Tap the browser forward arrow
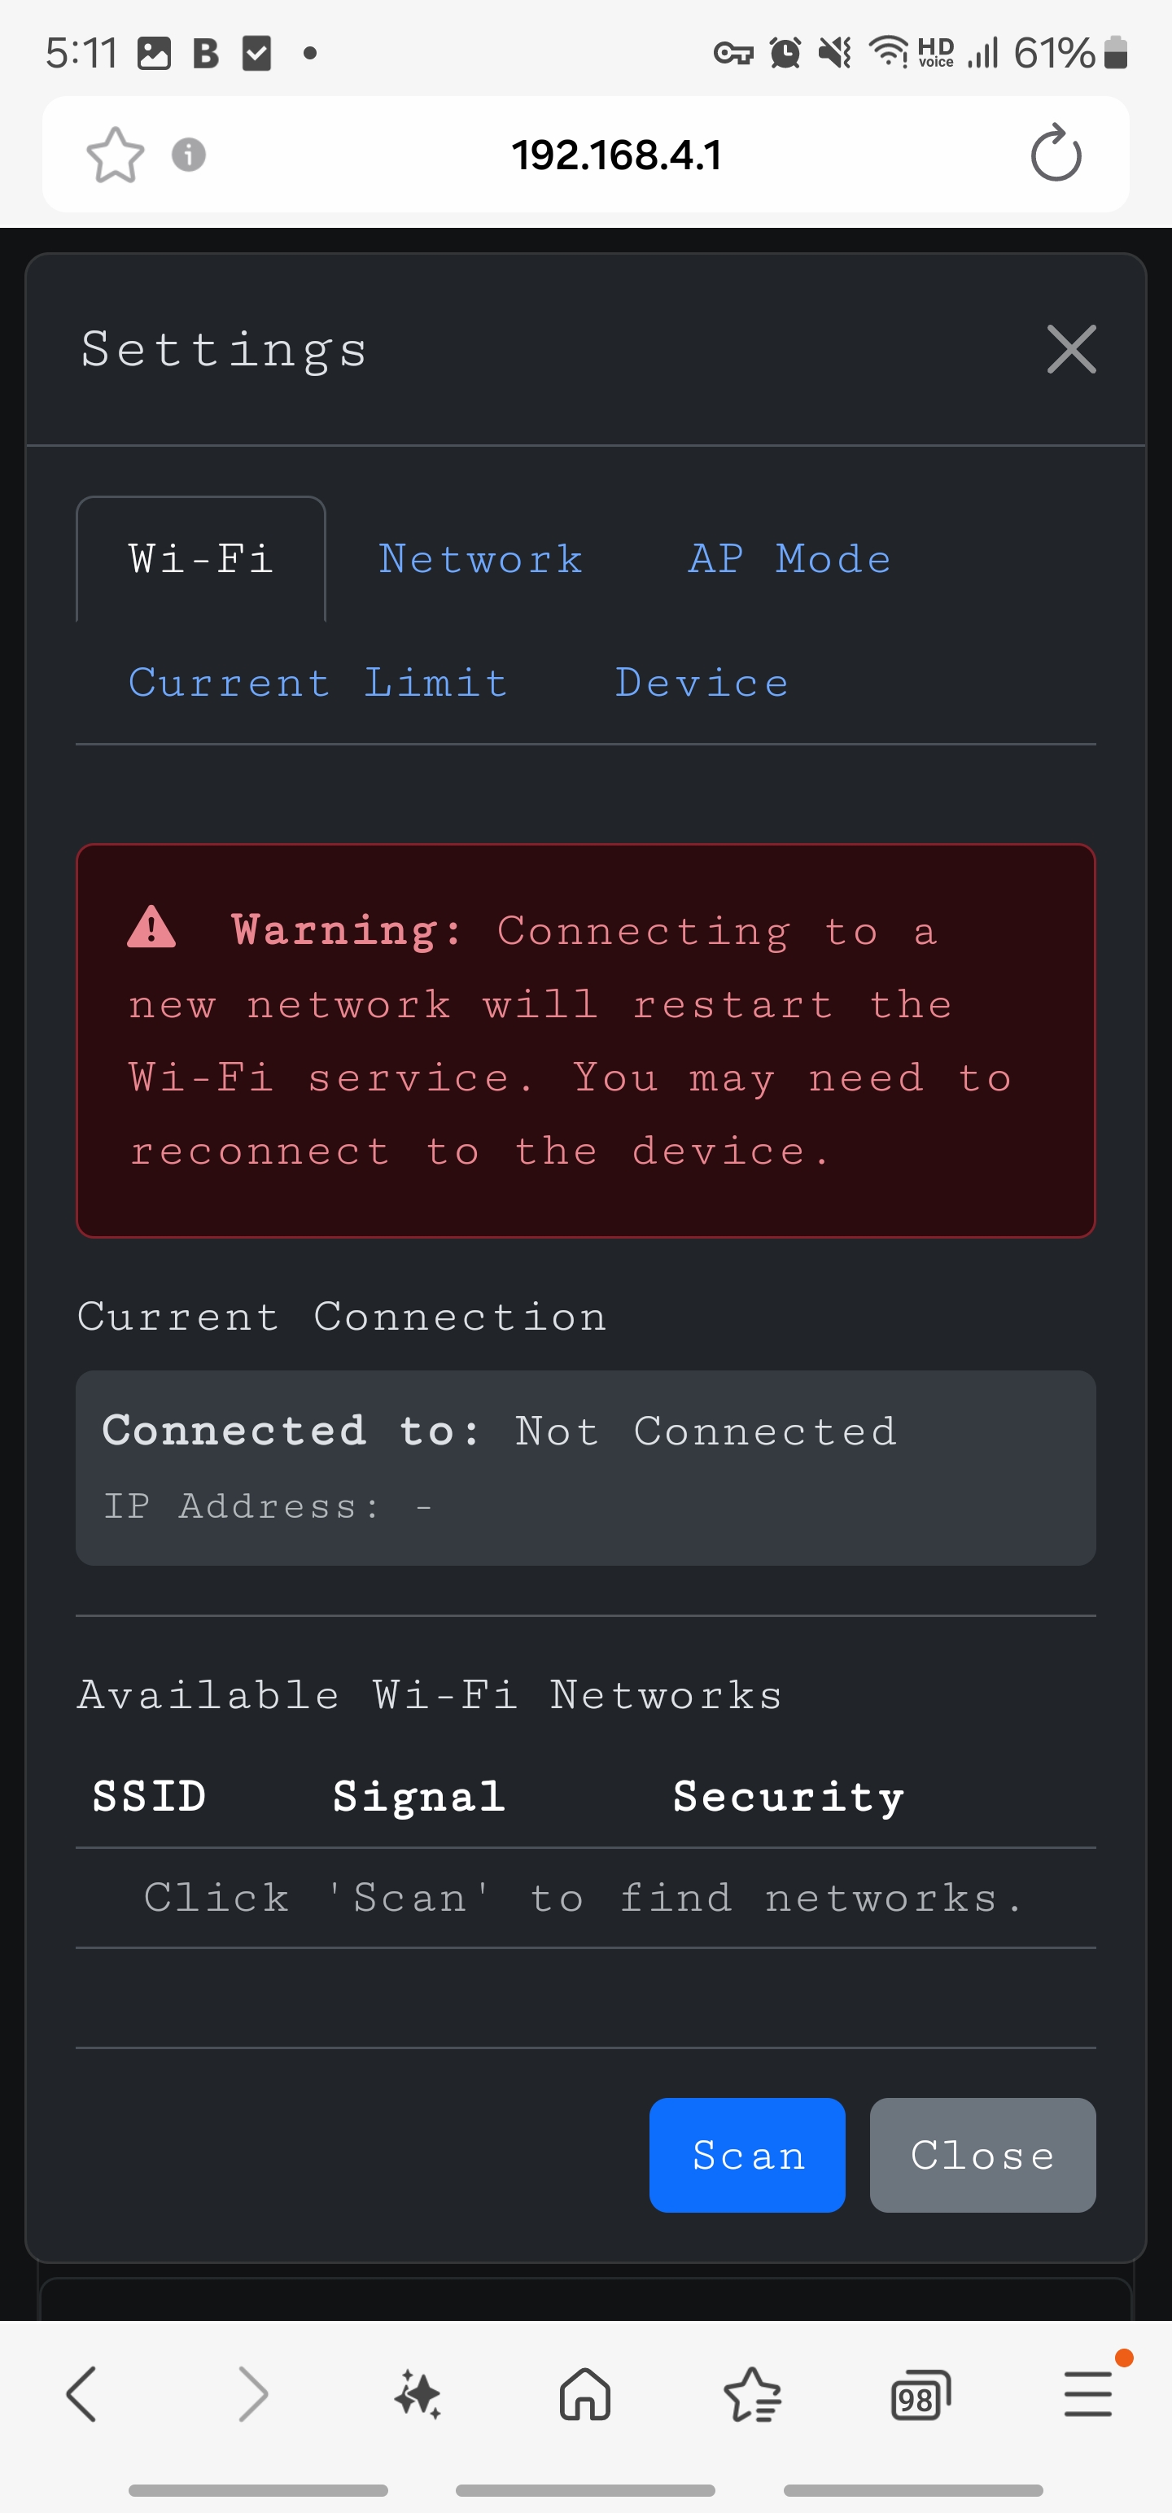 click(253, 2393)
